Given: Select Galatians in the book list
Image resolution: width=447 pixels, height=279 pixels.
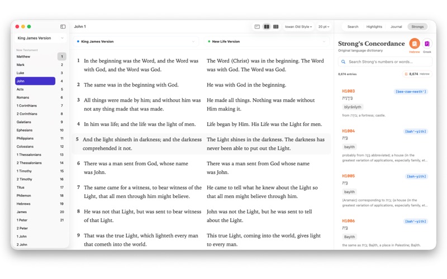Looking at the screenshot, I should 35,122.
